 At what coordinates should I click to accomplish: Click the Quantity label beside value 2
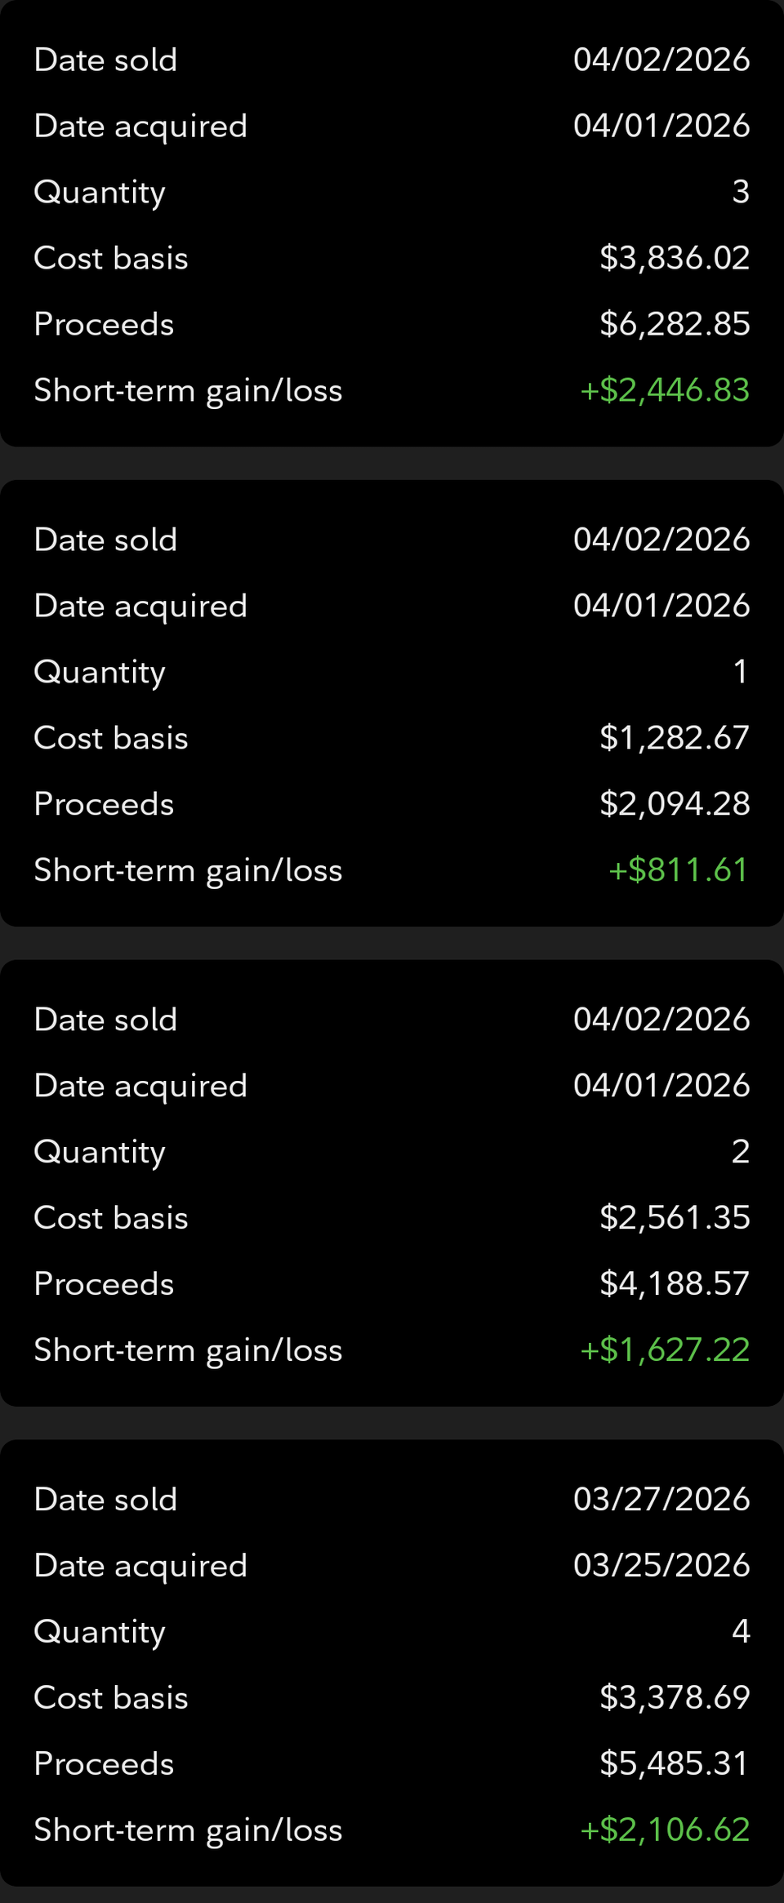point(100,1152)
